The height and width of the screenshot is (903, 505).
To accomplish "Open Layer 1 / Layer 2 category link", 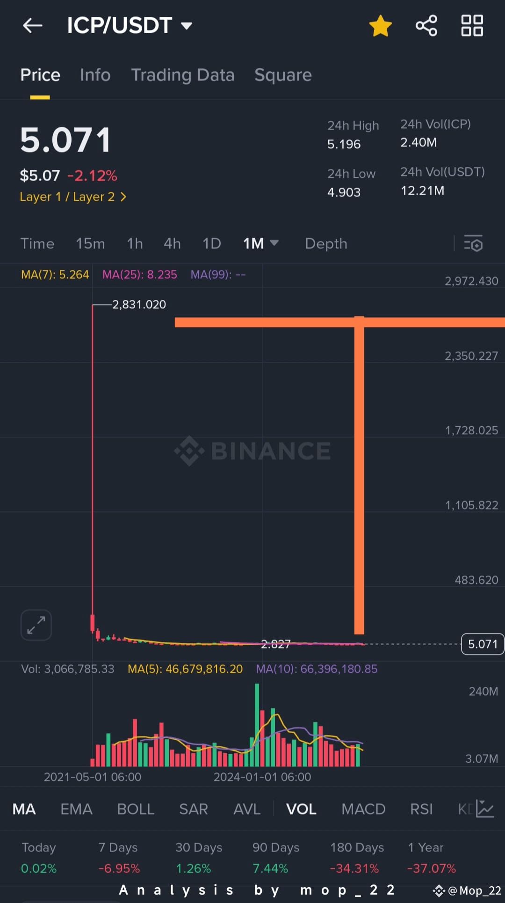I will click(73, 197).
